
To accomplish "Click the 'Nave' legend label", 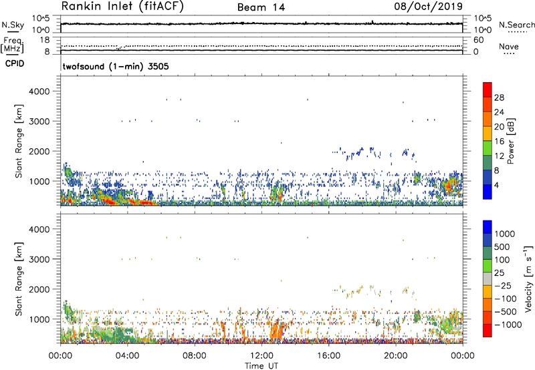I will point(509,47).
